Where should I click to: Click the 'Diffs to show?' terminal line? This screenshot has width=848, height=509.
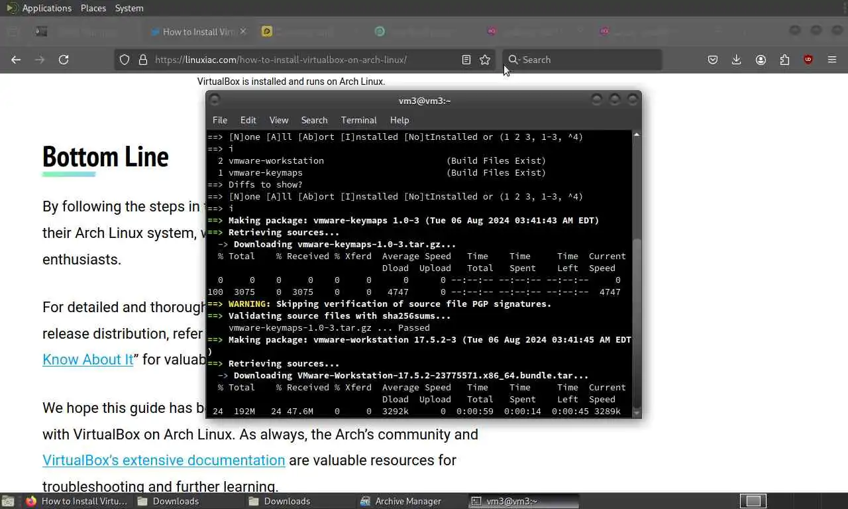pyautogui.click(x=255, y=184)
